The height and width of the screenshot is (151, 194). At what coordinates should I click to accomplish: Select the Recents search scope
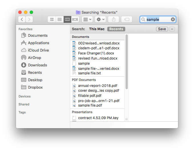point(116,29)
